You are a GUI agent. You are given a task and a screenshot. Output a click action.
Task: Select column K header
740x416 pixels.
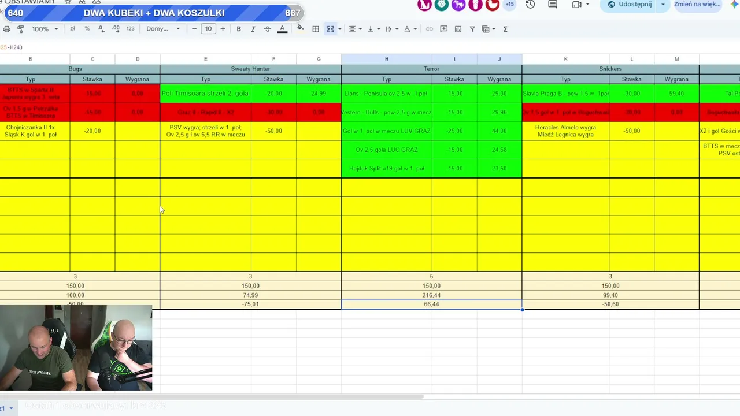point(565,59)
